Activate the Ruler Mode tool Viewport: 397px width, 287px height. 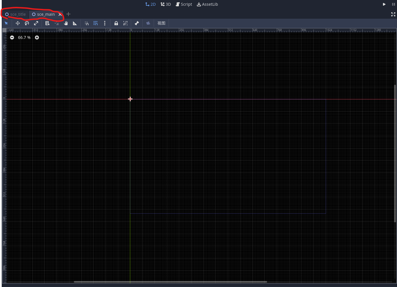(75, 23)
